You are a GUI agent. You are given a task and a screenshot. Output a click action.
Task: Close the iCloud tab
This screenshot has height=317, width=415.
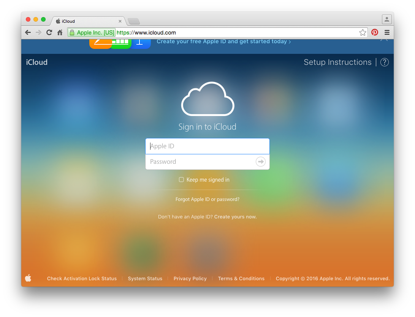point(120,21)
